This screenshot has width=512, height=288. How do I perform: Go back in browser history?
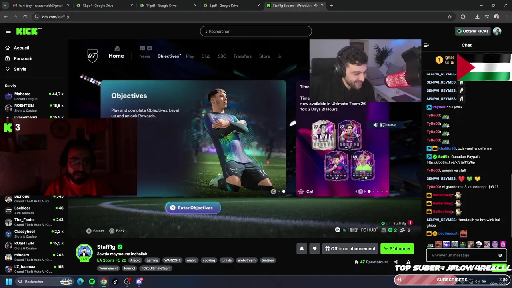6,17
